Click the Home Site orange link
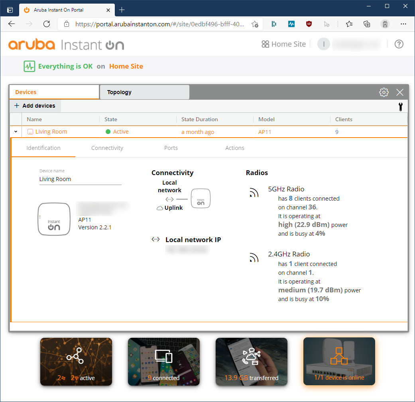This screenshot has height=402, width=415. (126, 66)
